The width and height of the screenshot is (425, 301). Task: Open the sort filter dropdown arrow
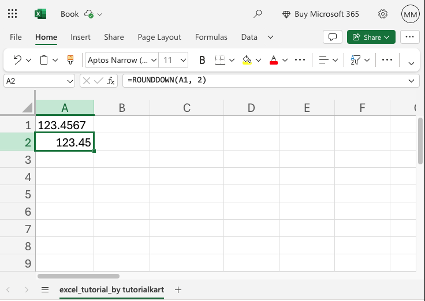[x=367, y=60]
